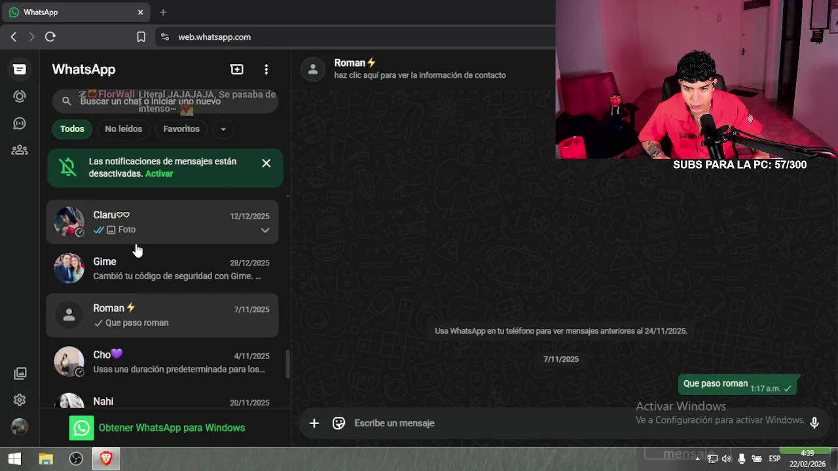Open the emoji and sticker picker
Screen dimensions: 838x471
pos(338,423)
